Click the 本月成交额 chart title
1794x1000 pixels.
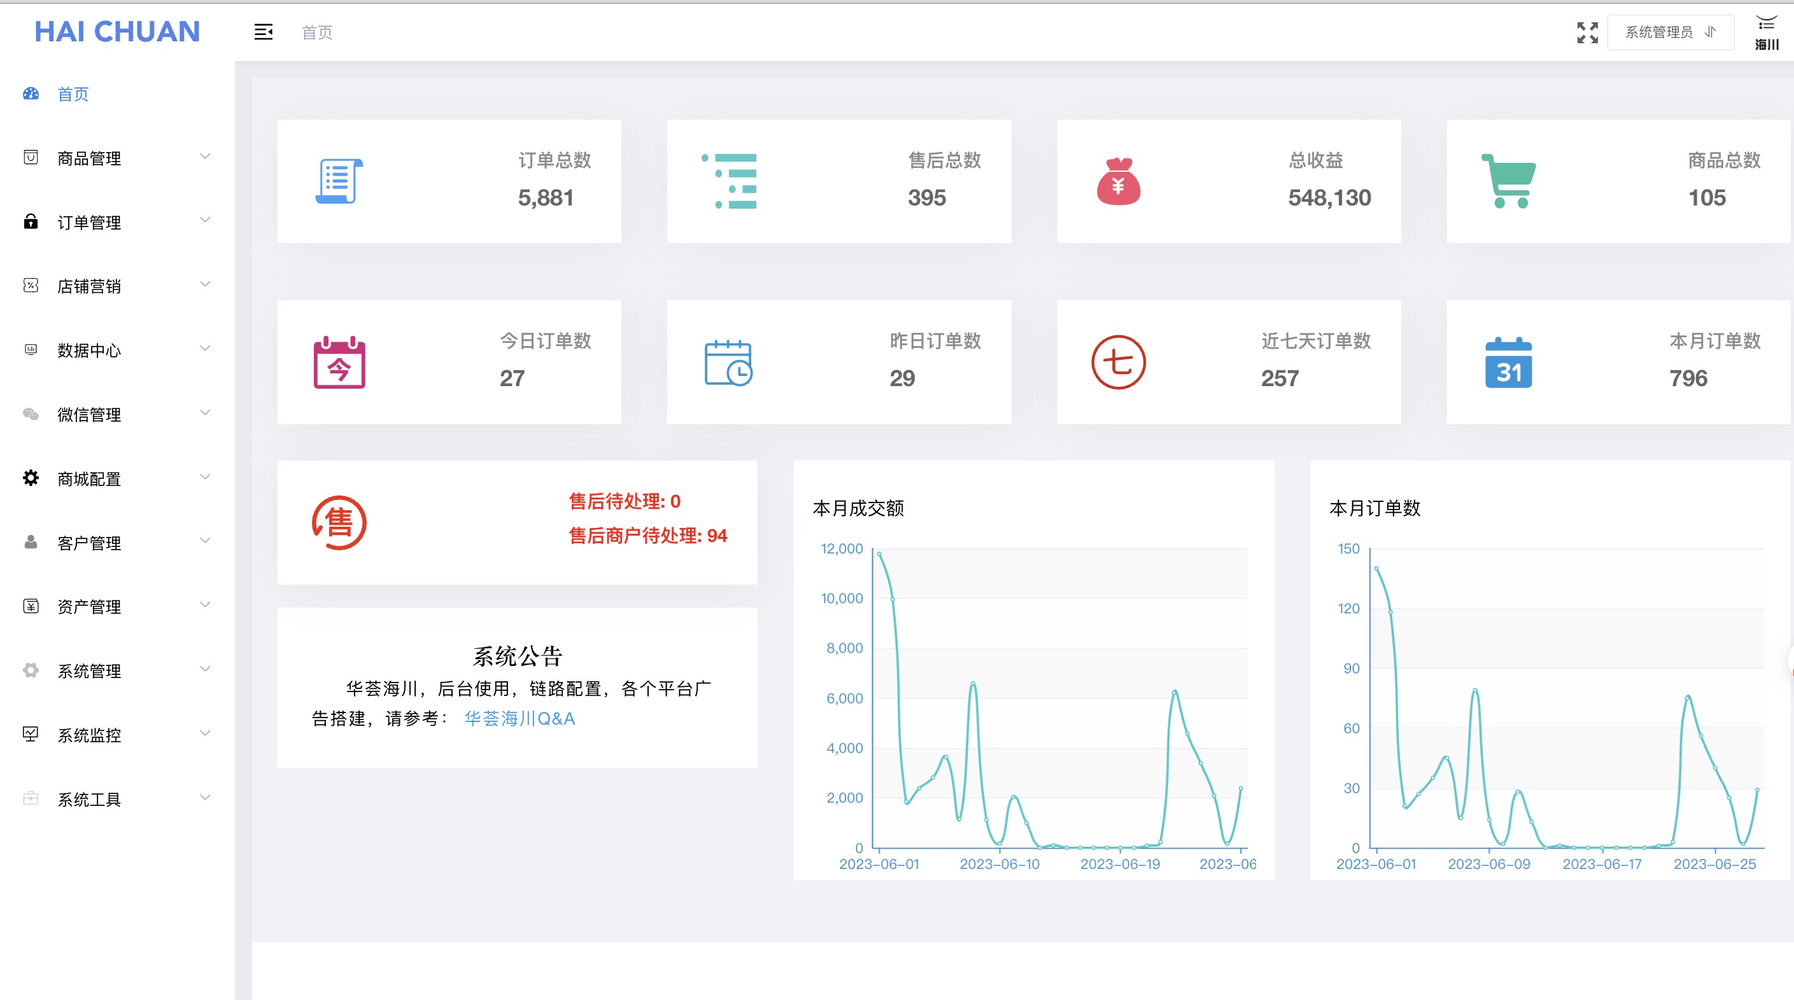[858, 508]
